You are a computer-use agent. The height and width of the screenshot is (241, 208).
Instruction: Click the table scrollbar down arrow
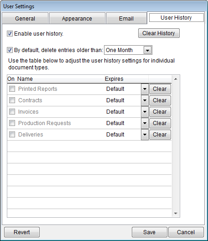(x=176, y=213)
